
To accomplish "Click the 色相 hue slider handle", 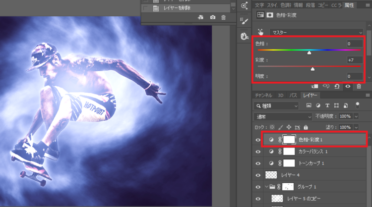I will (x=309, y=52).
